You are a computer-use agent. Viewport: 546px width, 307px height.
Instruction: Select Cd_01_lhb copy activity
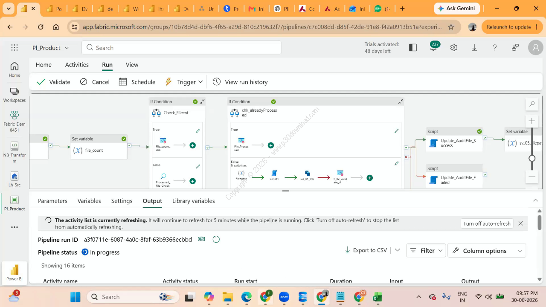[x=307, y=175]
